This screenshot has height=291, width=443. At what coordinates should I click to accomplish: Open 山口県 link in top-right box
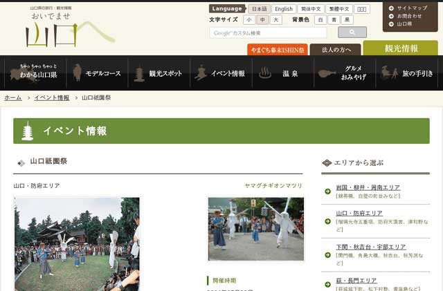pos(404,24)
